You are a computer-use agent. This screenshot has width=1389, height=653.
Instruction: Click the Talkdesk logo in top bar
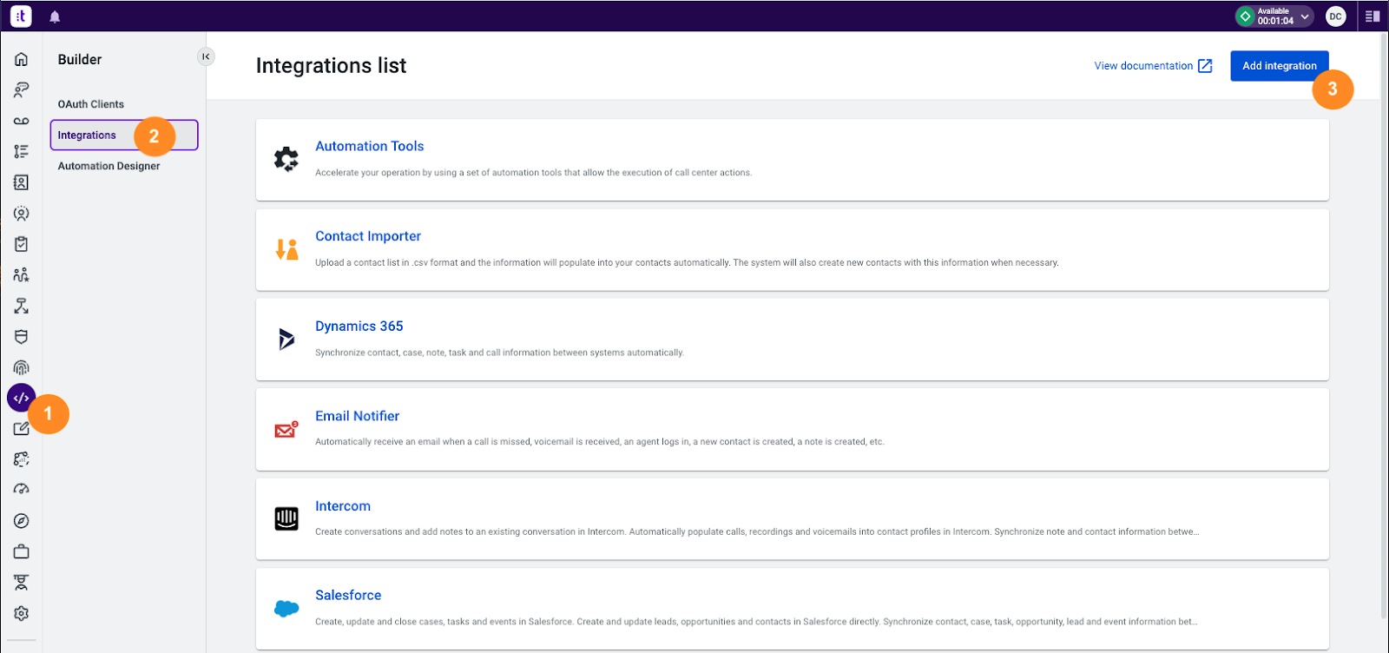click(21, 16)
